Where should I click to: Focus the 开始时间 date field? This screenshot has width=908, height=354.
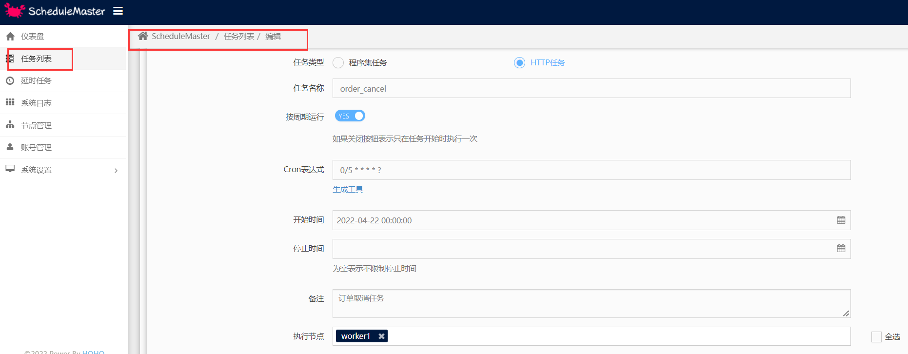(x=592, y=220)
